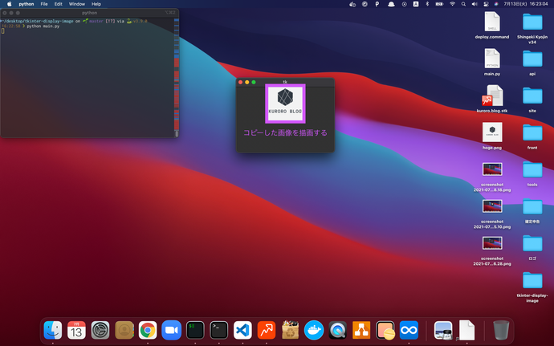Open Finder from the Dock
Screen dimensions: 554x346
53,330
